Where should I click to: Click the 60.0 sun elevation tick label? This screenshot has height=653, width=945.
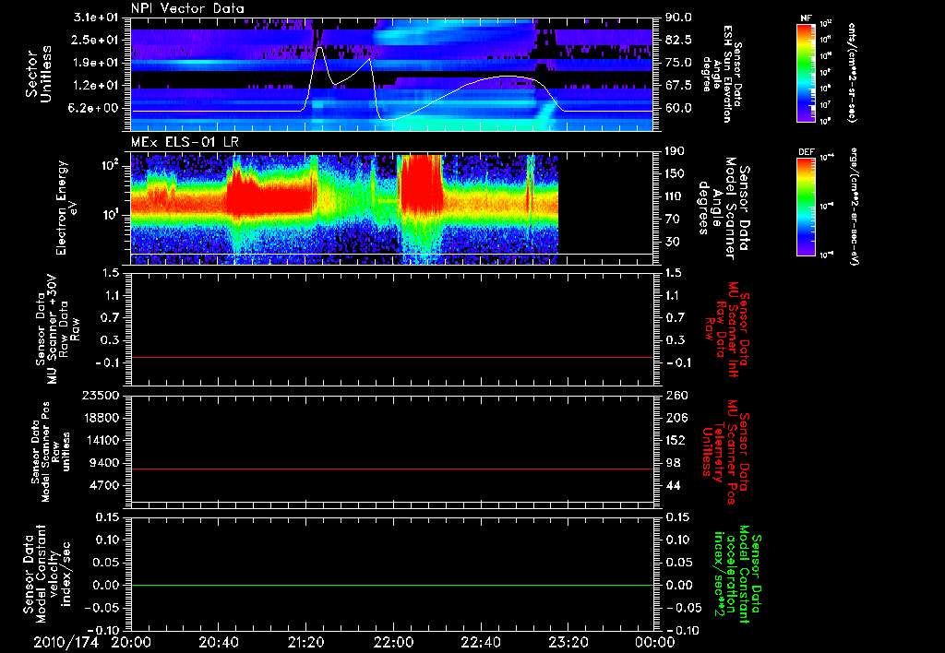pos(678,109)
